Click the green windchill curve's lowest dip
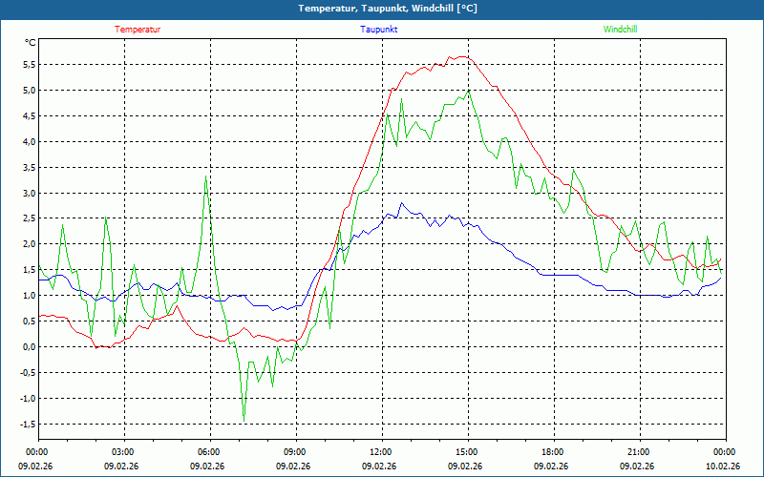 click(244, 418)
